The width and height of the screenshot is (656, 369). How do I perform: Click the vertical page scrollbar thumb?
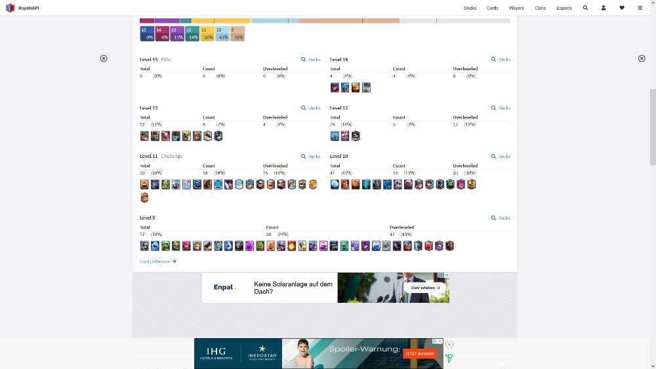653,127
